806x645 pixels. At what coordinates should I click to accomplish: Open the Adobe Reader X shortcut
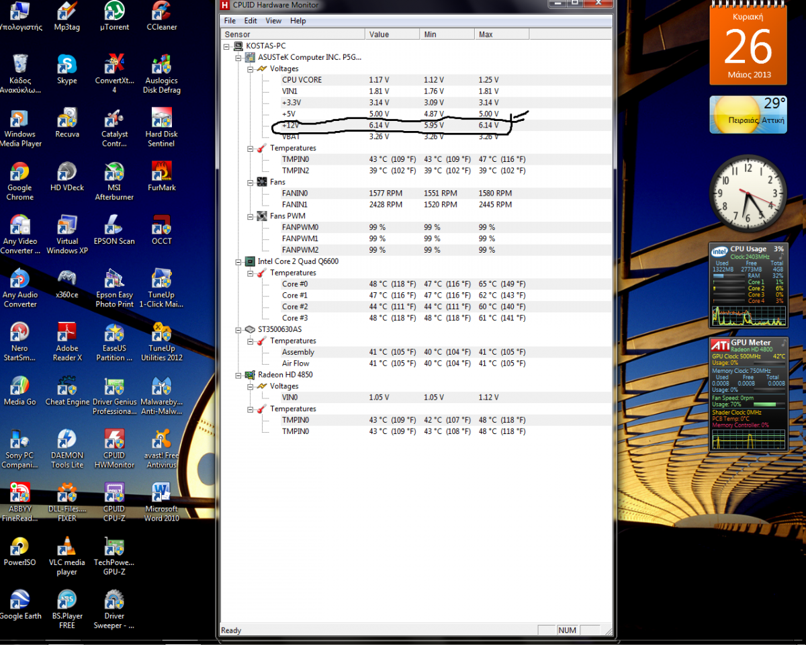click(67, 341)
